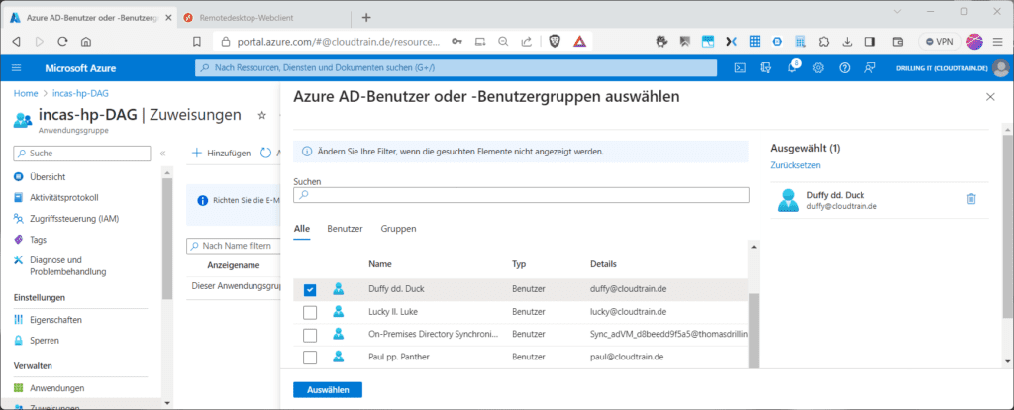
Task: Open the help question mark icon
Action: pyautogui.click(x=844, y=68)
